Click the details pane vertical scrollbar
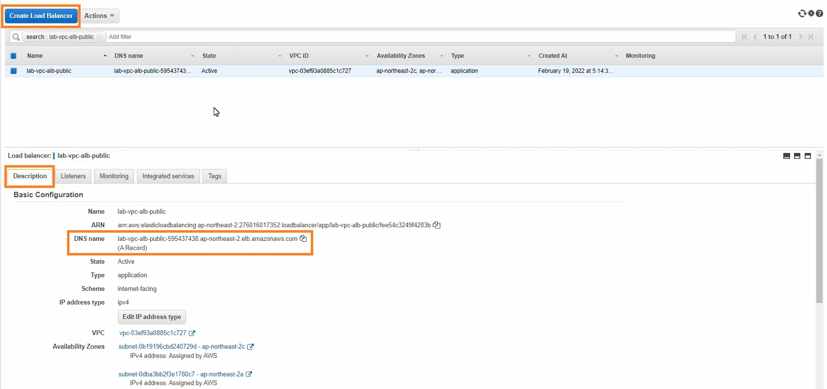The width and height of the screenshot is (827, 389). [x=820, y=231]
